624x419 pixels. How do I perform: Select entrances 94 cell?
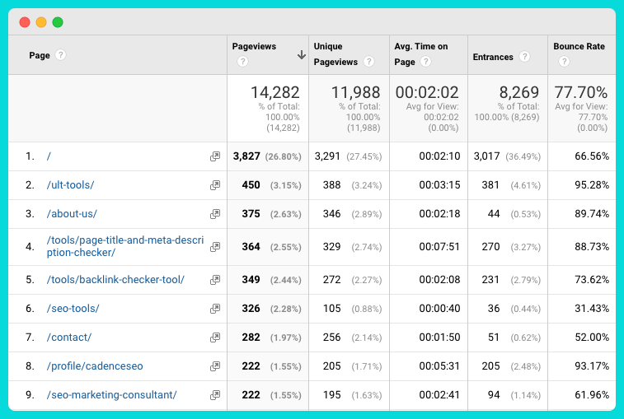494,395
